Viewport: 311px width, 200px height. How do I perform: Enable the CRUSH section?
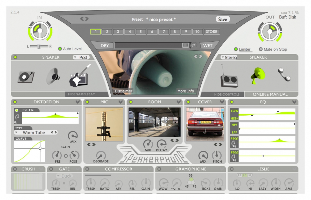pos(15,169)
